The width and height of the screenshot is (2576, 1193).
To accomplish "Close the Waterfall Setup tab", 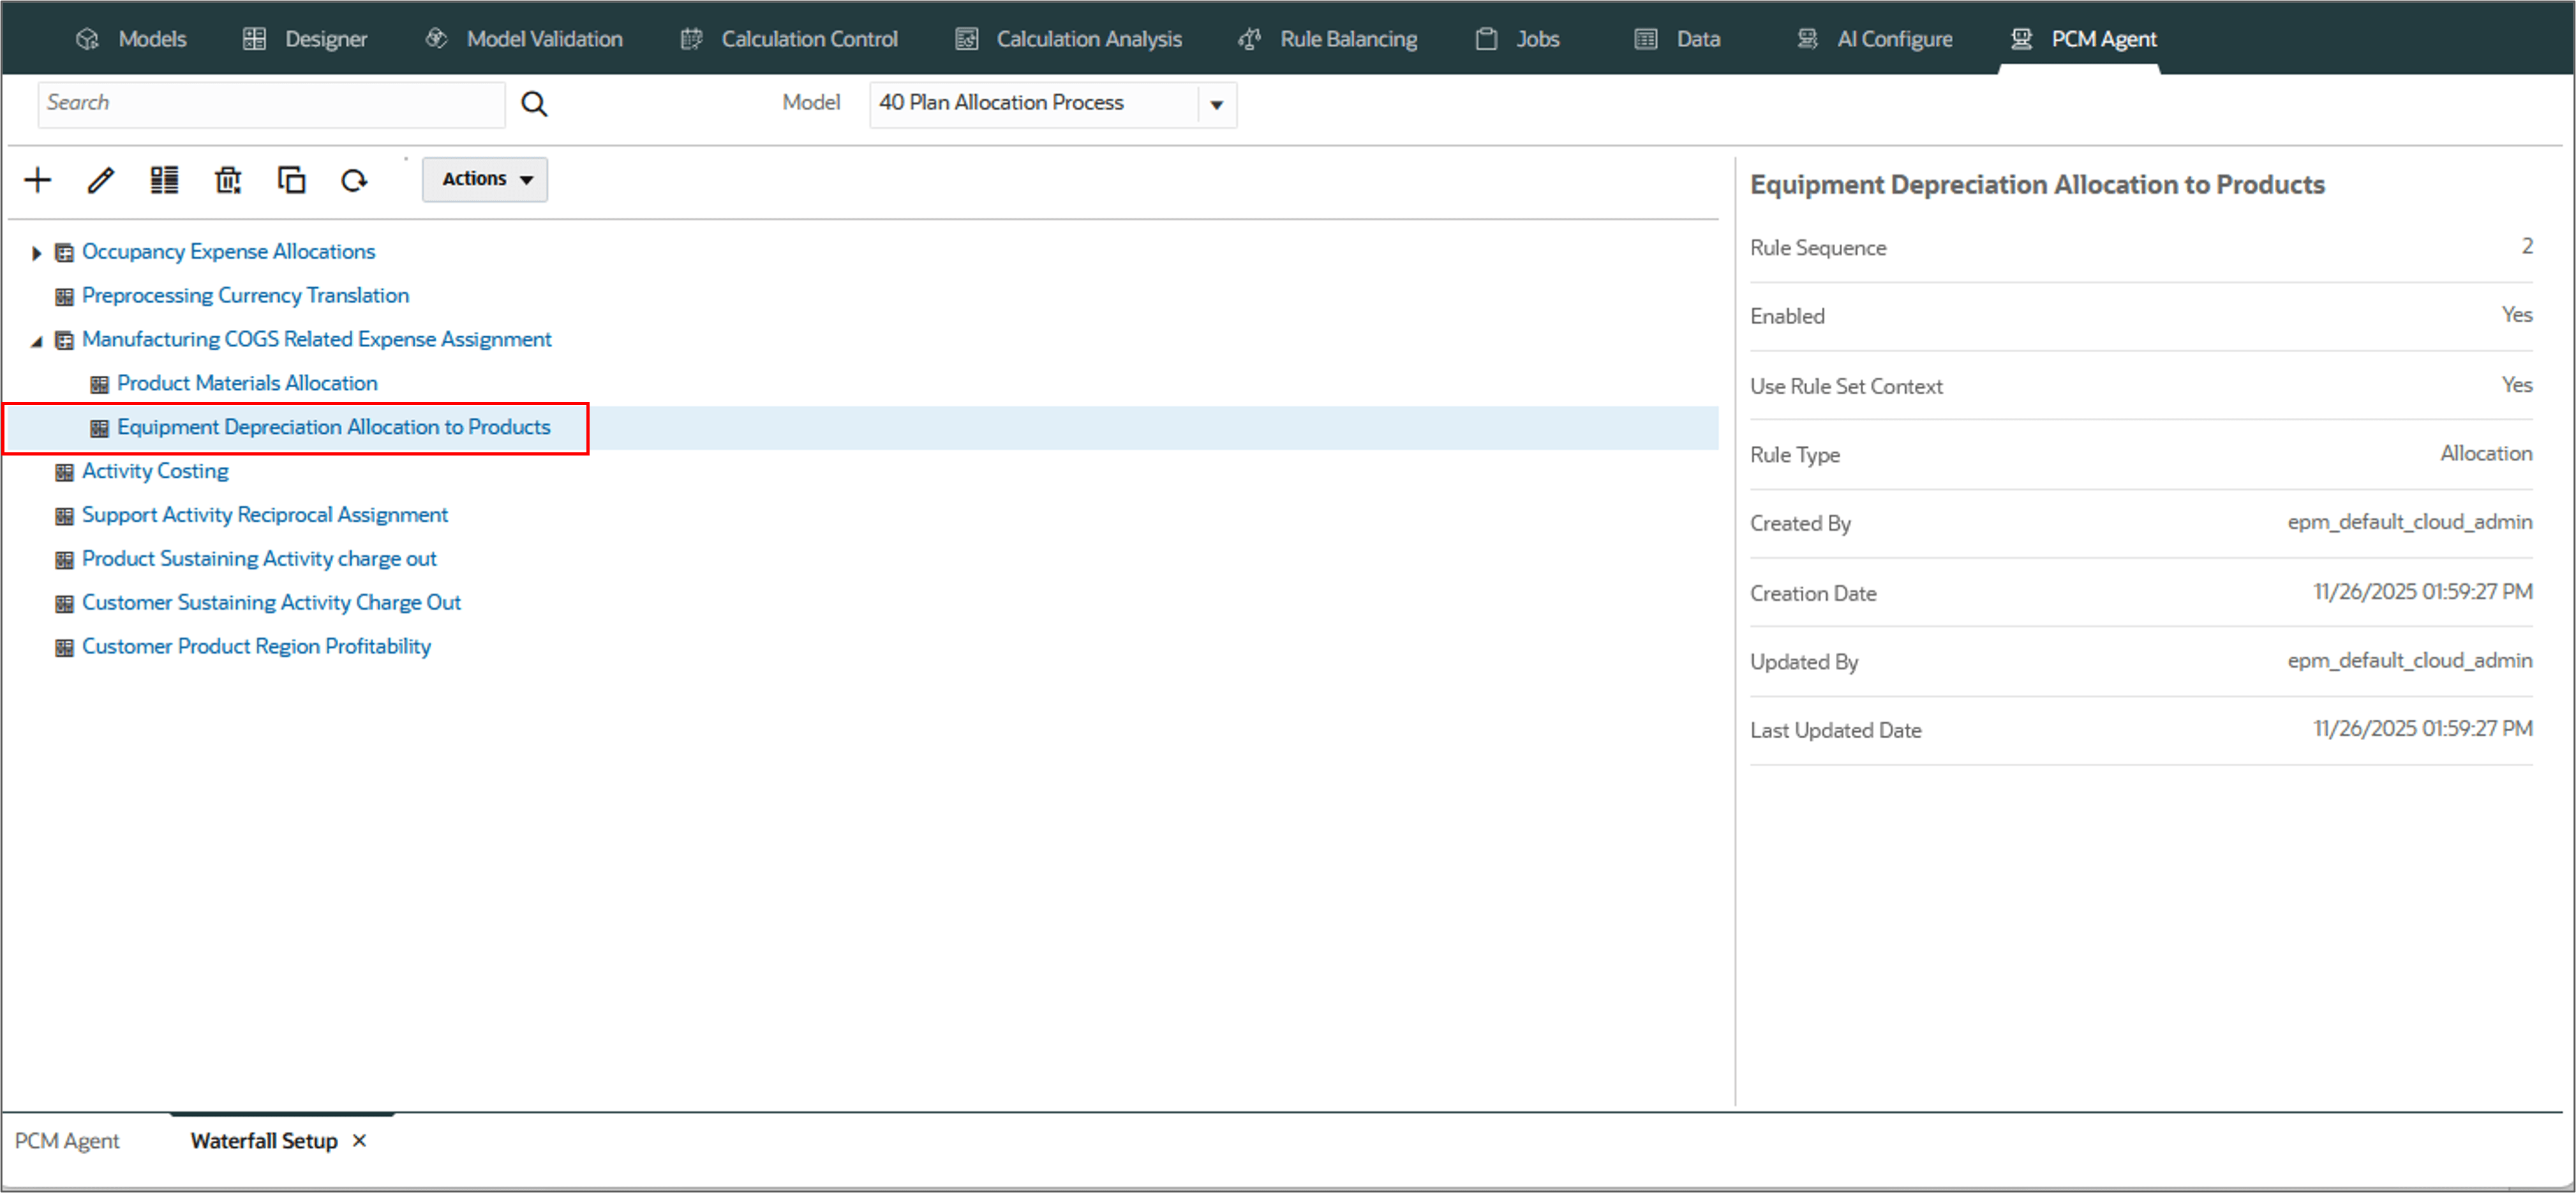I will 360,1140.
